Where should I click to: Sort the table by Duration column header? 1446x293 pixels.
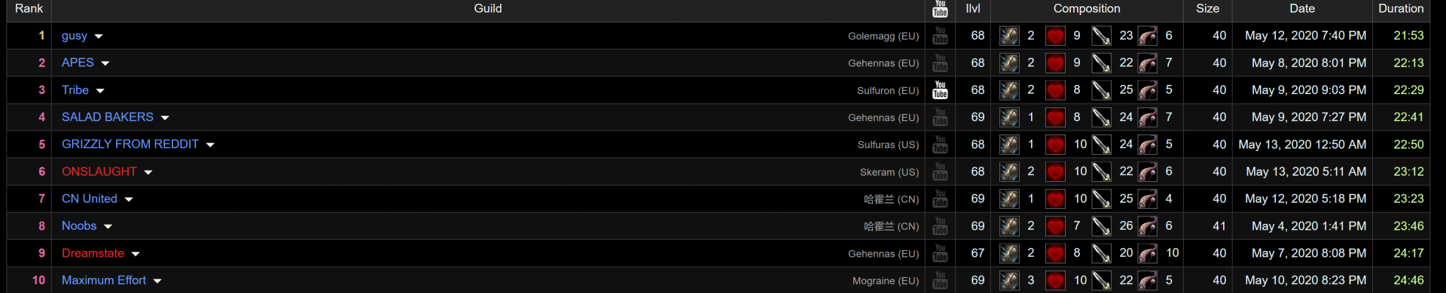tap(1401, 9)
